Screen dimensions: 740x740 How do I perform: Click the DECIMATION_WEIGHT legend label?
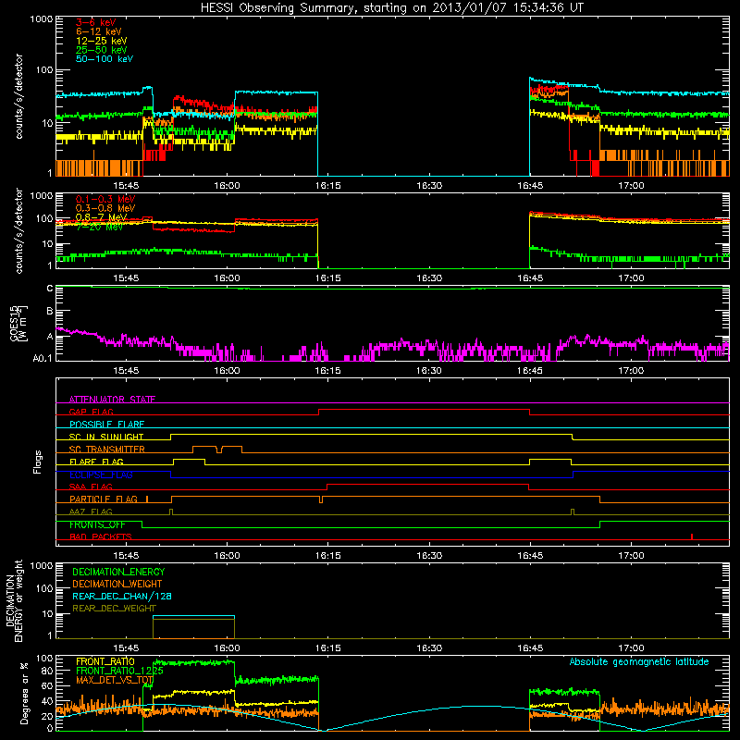117,584
